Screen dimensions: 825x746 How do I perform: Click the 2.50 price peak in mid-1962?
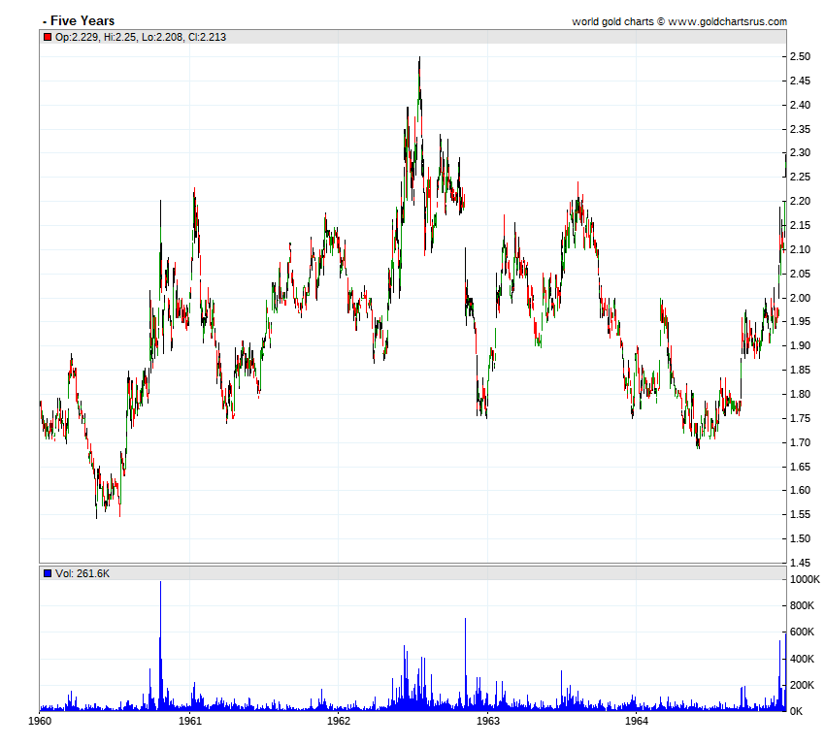[x=419, y=58]
